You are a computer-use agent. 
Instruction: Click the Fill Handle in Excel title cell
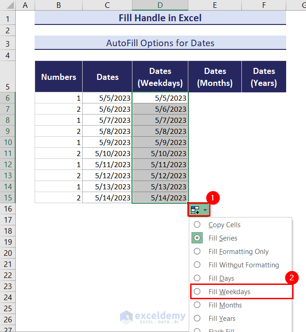click(x=160, y=18)
